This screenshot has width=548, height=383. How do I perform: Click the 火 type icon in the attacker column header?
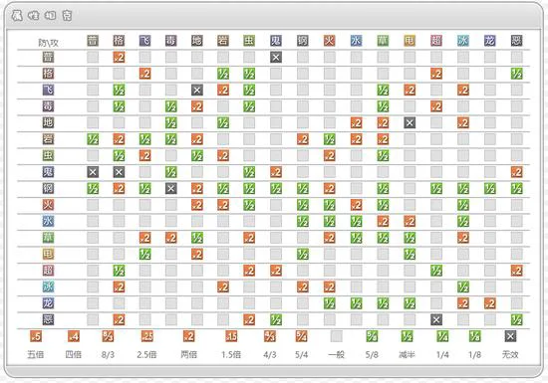point(329,41)
